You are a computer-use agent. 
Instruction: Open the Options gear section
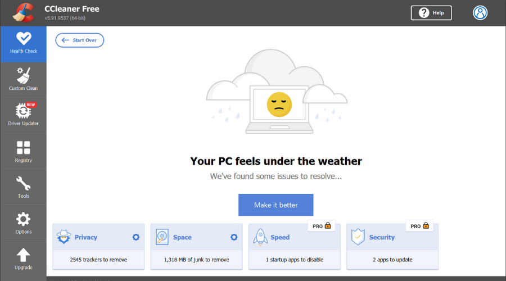click(23, 223)
